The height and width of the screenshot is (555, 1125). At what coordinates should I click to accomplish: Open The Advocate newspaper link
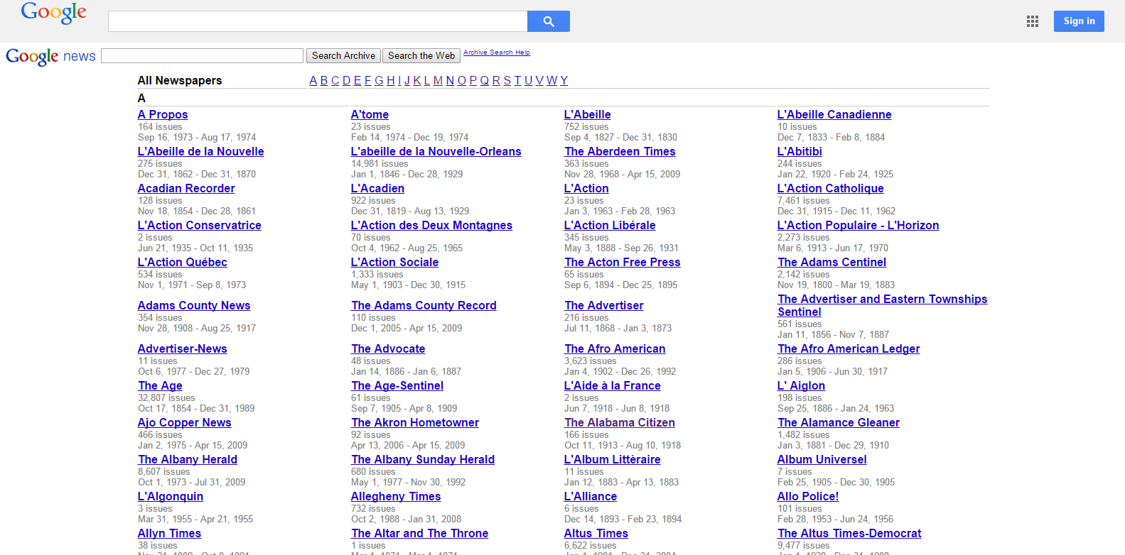pos(388,348)
